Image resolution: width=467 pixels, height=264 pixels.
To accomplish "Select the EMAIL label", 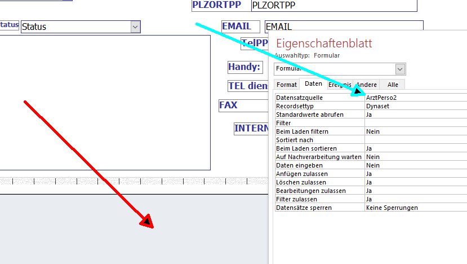I will point(241,27).
